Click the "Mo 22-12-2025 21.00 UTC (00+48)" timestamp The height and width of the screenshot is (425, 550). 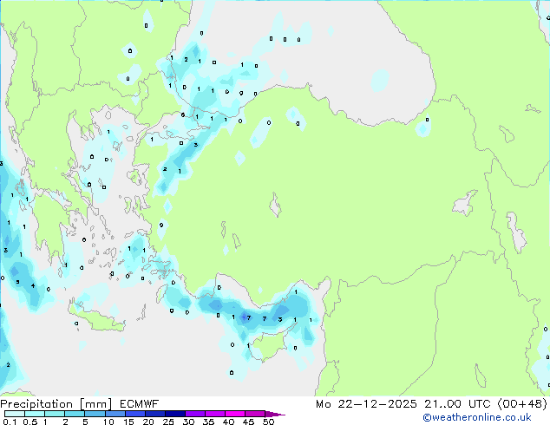(431, 404)
